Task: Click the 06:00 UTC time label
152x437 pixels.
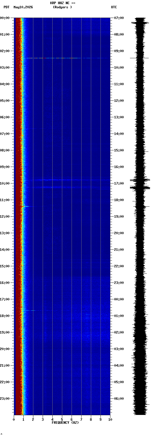Action: point(119,399)
